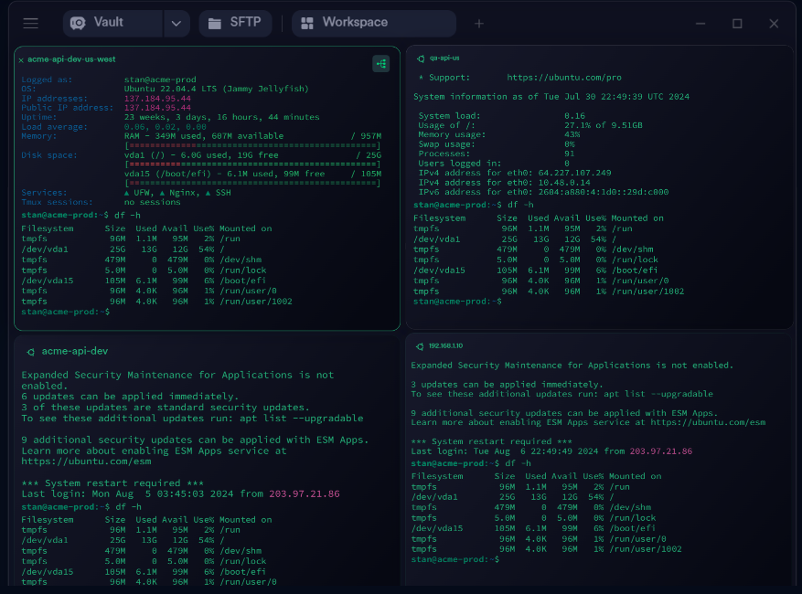The image size is (802, 594).
Task: Expand the chevron dropdown beside Vault
Action: click(x=176, y=24)
